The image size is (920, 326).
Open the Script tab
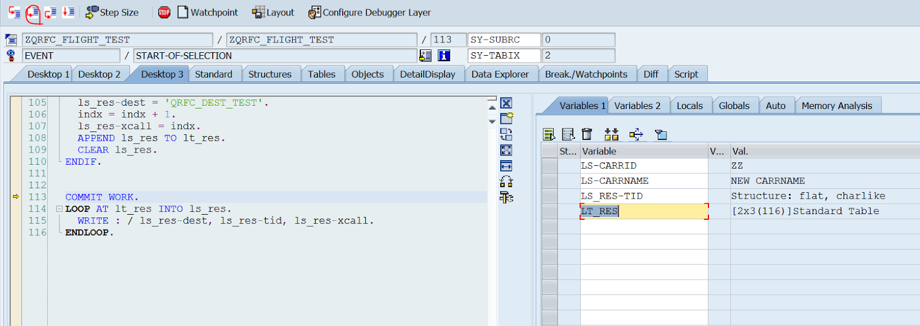(686, 74)
